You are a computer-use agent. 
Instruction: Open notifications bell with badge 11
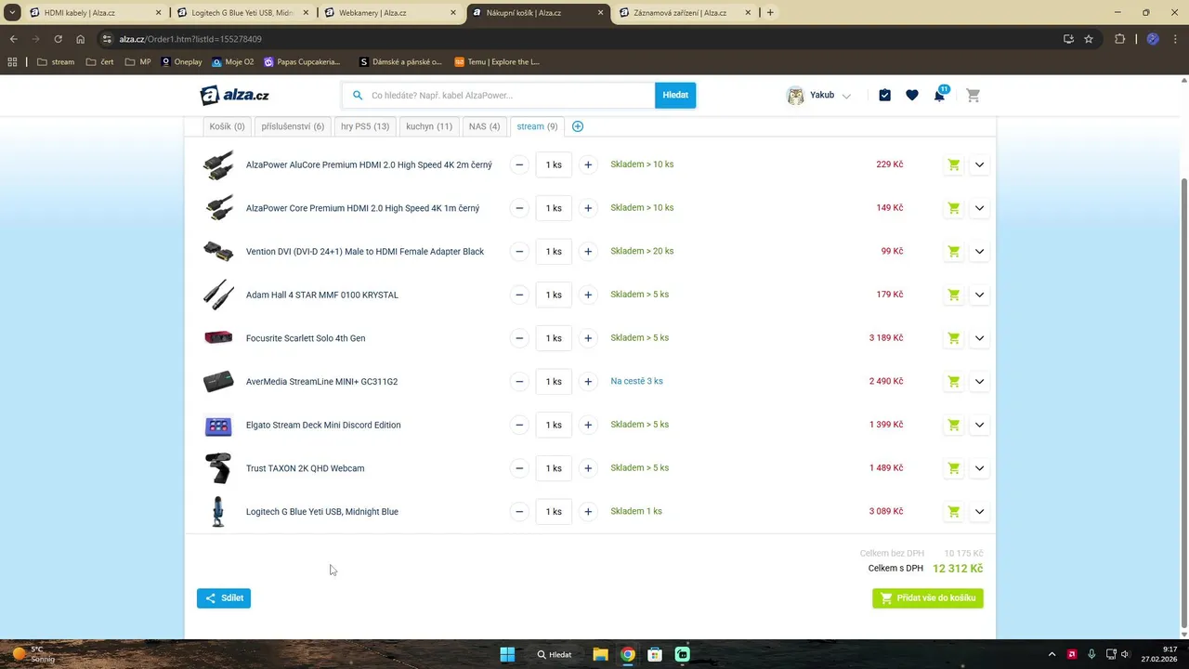click(940, 95)
